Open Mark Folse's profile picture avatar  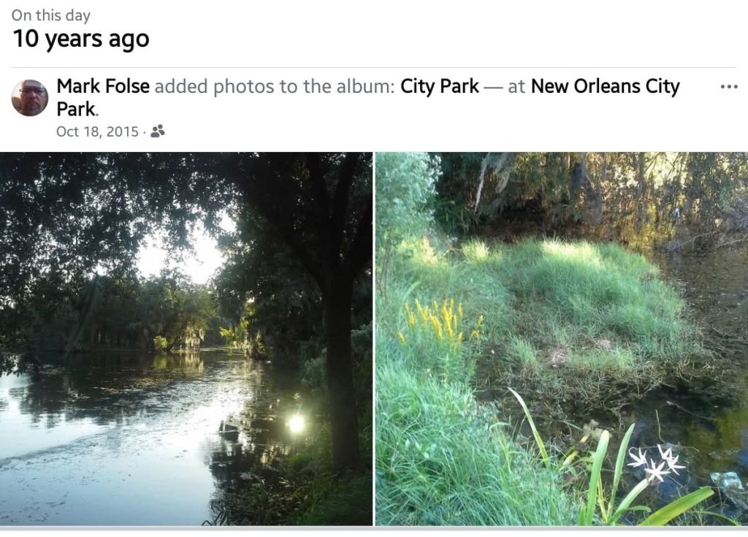pos(30,98)
